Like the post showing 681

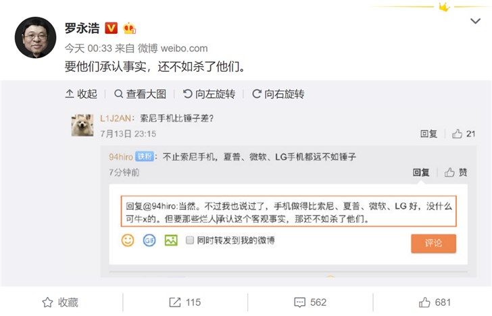click(x=426, y=302)
